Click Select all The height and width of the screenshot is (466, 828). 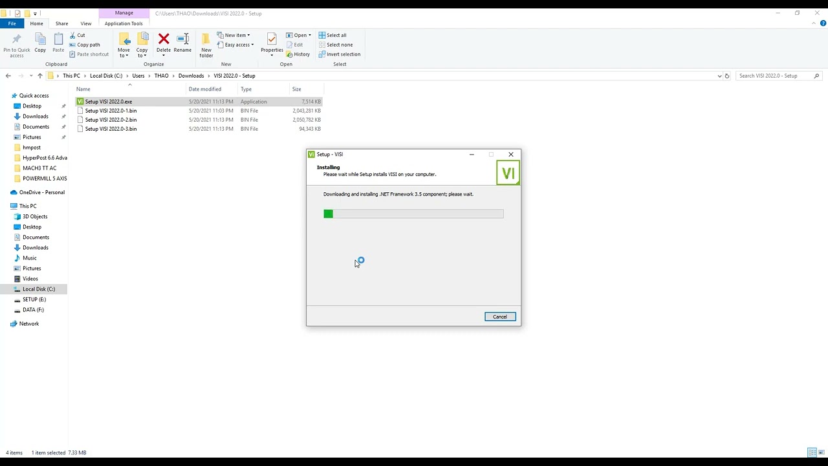click(x=332, y=36)
